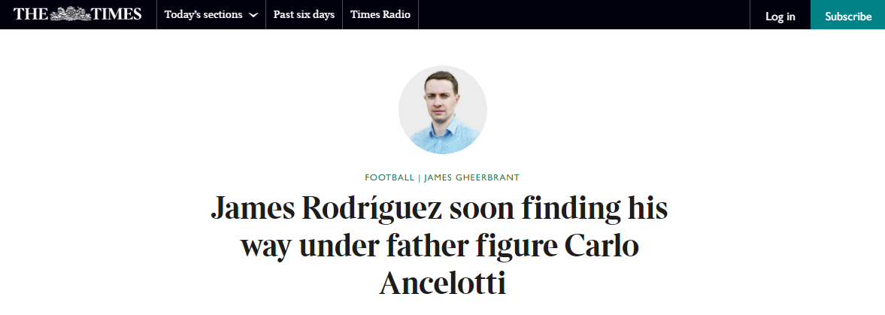Open the Today's sections menu label
Screen dimensions: 885x315
203,15
